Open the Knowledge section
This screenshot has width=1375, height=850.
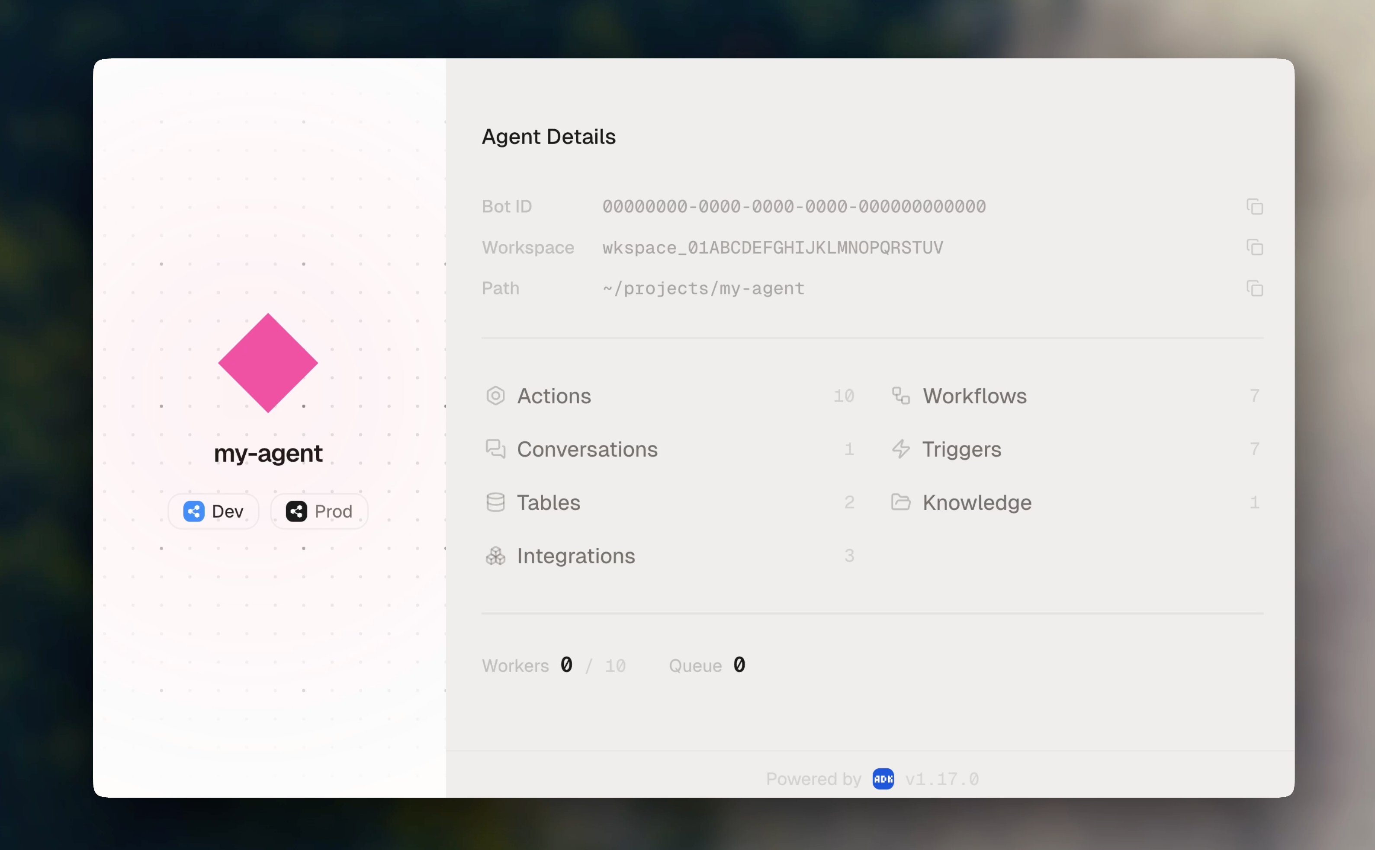(1076, 502)
